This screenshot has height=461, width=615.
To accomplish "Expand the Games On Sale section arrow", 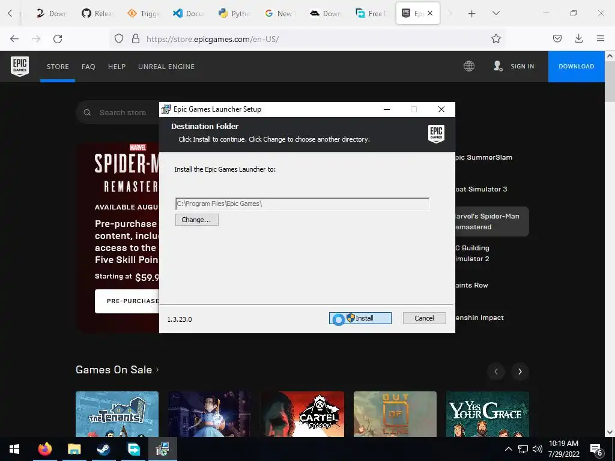I will coord(158,369).
